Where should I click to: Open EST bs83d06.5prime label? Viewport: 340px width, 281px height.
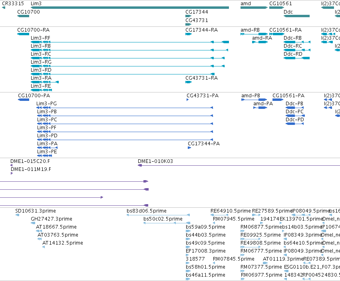147,211
